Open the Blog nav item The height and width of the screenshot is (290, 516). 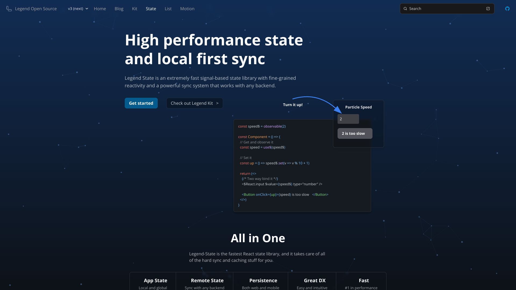click(x=119, y=9)
